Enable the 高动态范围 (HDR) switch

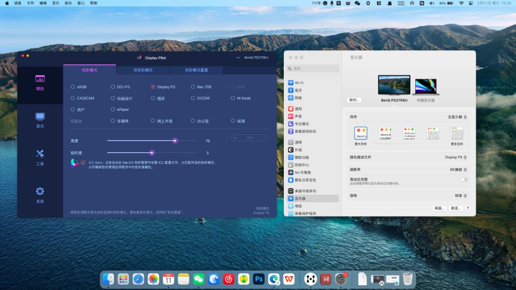[464, 179]
